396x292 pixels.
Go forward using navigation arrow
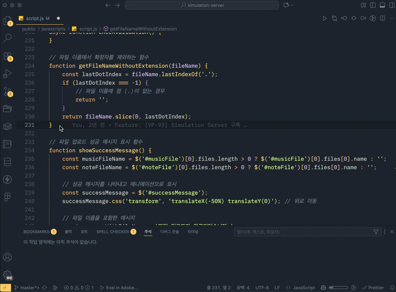click(117, 5)
